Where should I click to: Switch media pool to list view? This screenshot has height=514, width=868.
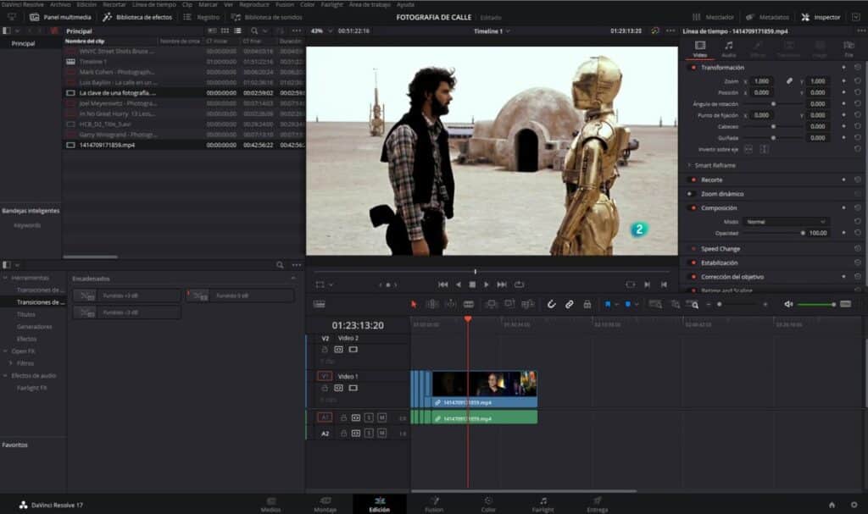pyautogui.click(x=237, y=31)
